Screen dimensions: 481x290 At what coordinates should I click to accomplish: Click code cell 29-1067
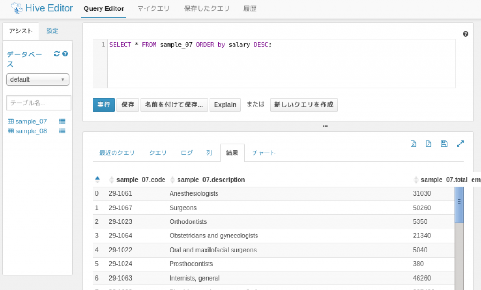pyautogui.click(x=120, y=208)
